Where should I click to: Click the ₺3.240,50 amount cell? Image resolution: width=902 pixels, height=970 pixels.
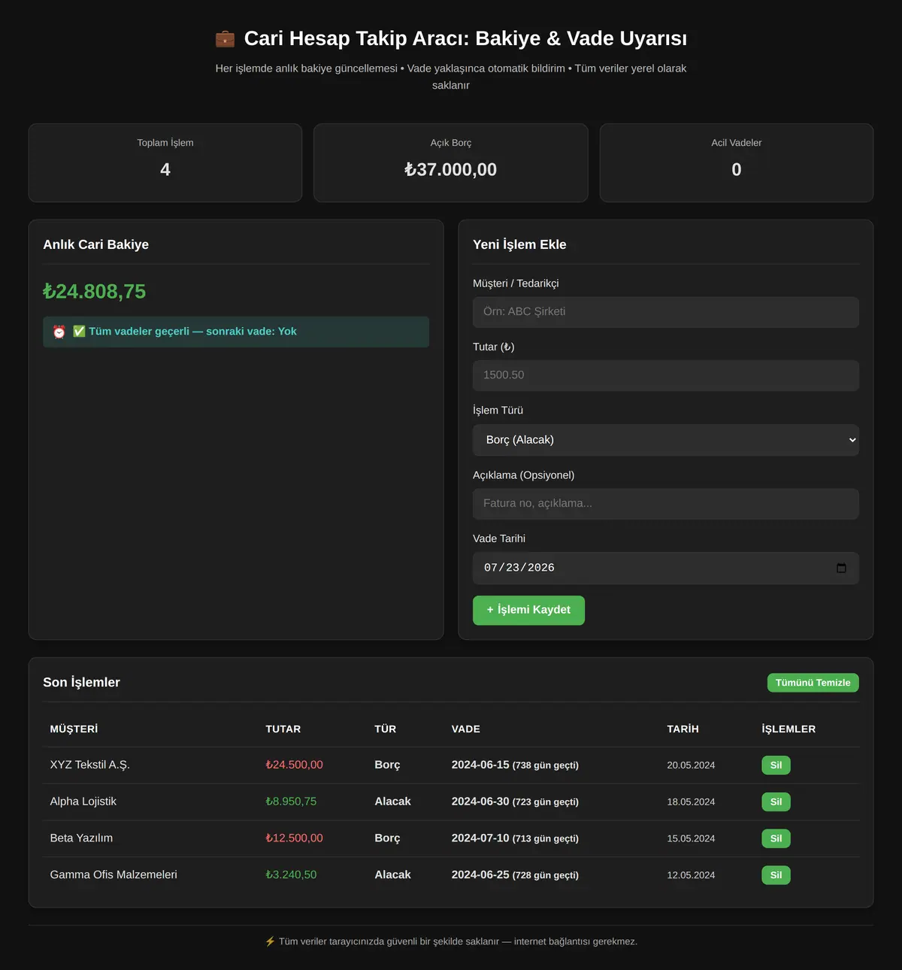291,875
